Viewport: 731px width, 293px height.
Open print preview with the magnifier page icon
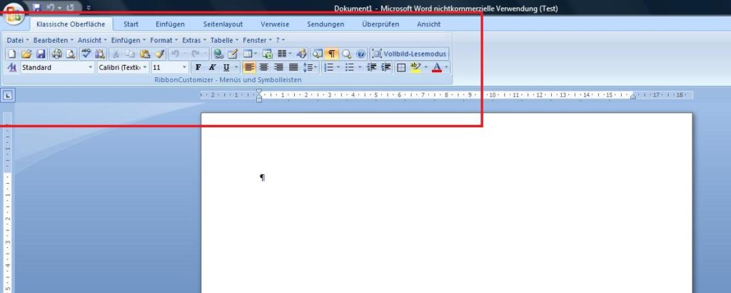(70, 54)
